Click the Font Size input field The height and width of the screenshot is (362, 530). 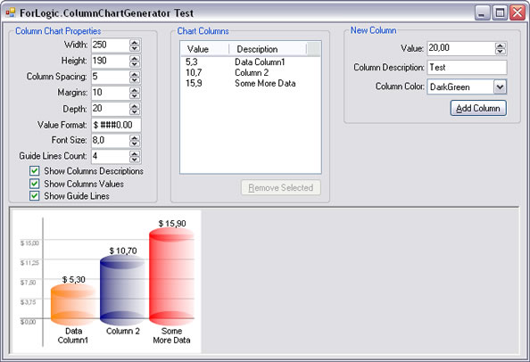tap(111, 140)
